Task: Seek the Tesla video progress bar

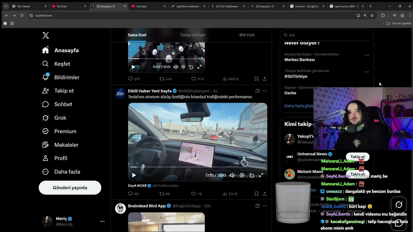Action: point(197,167)
